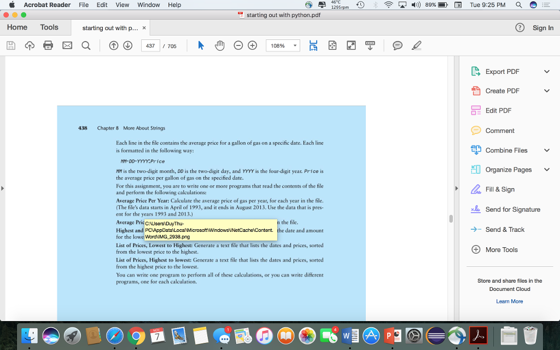
Task: Open the View menu
Action: coord(122,5)
